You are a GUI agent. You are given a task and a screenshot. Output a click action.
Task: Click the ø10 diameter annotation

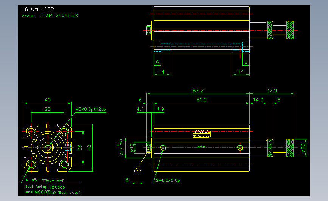click(132, 147)
